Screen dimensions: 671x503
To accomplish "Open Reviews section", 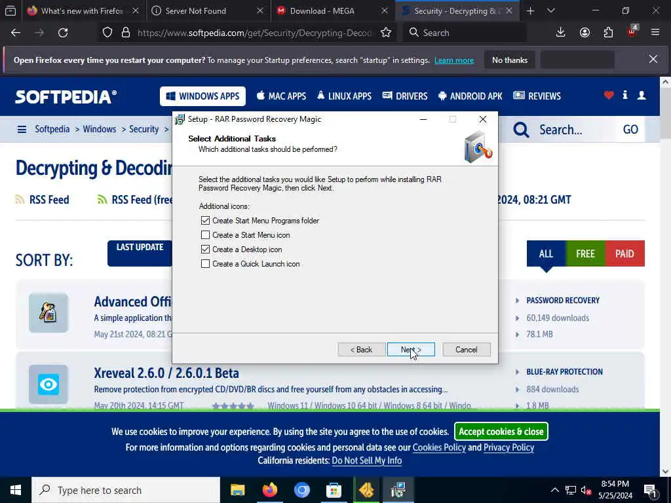I will [537, 96].
